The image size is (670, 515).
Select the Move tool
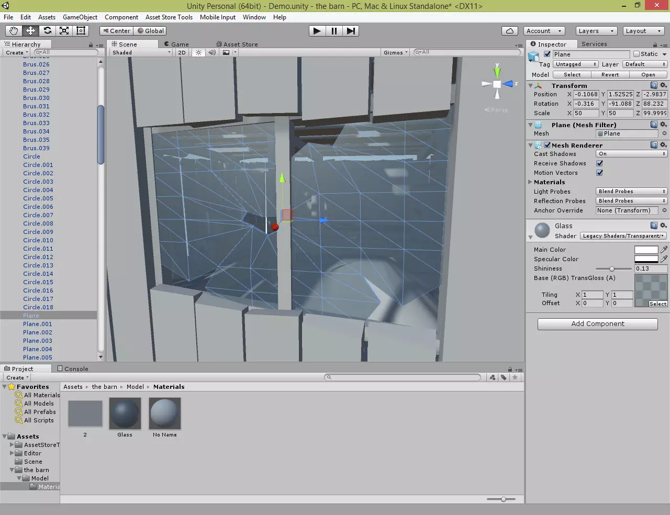click(31, 31)
